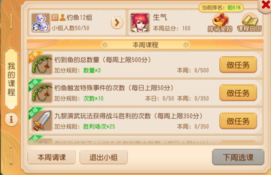Select the 我的课程 side tab
The image size is (271, 175).
pos(11,79)
